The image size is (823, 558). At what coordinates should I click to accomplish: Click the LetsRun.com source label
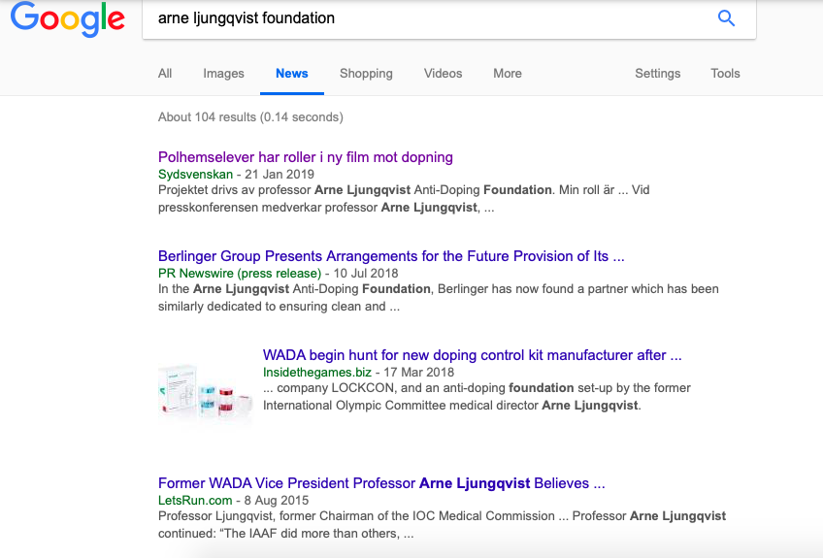click(195, 501)
